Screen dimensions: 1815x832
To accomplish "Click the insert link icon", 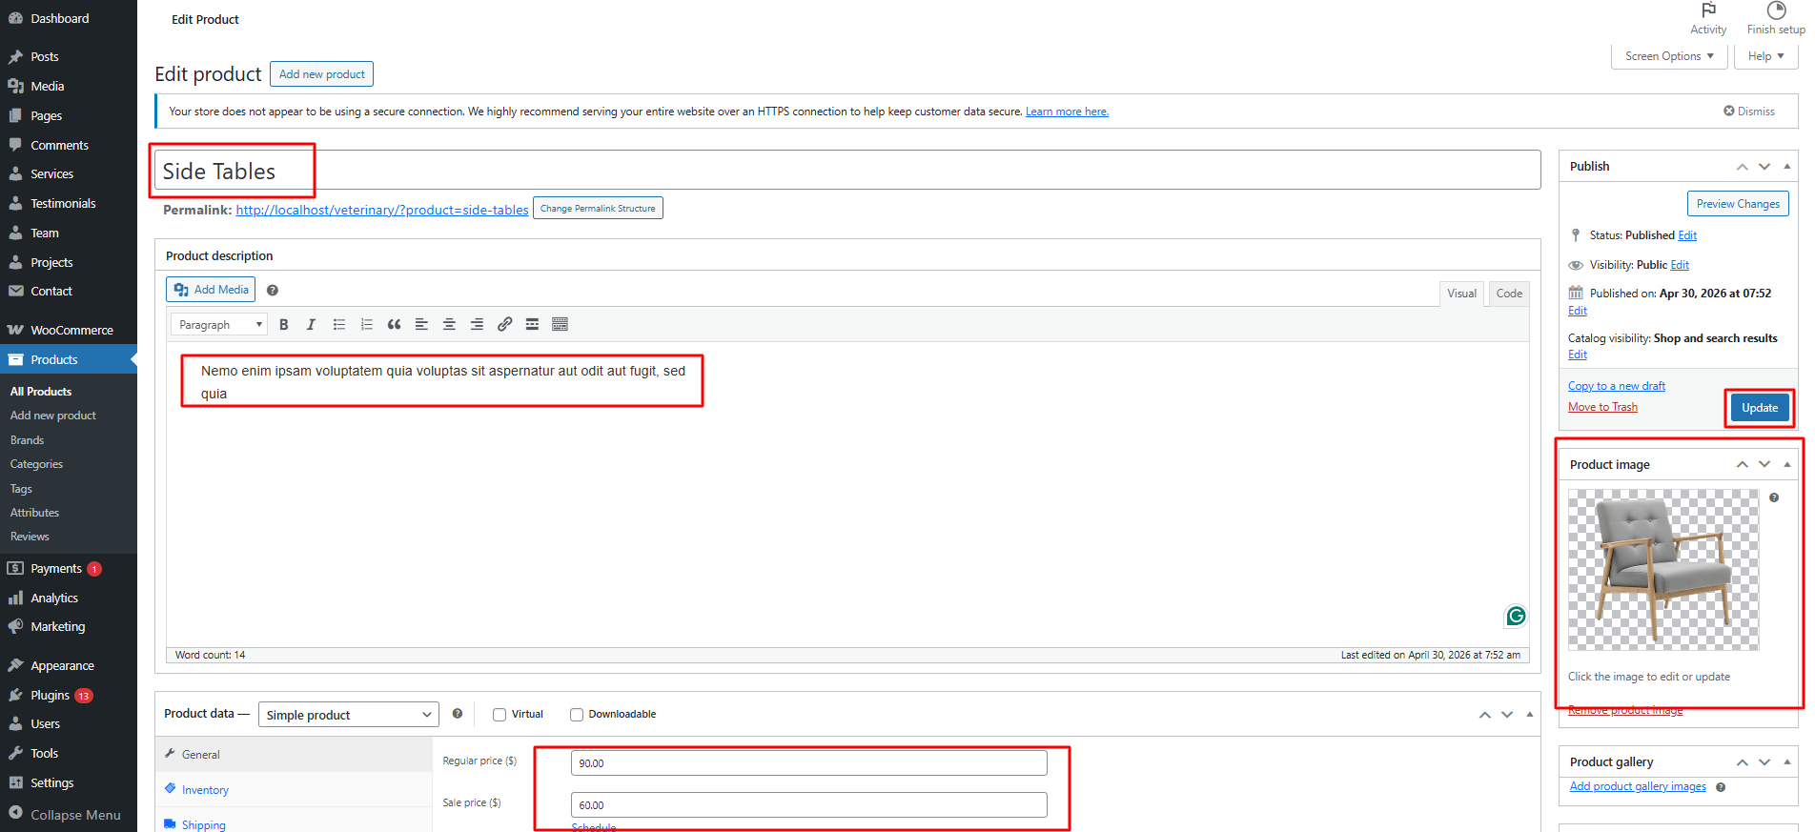I will click(504, 325).
